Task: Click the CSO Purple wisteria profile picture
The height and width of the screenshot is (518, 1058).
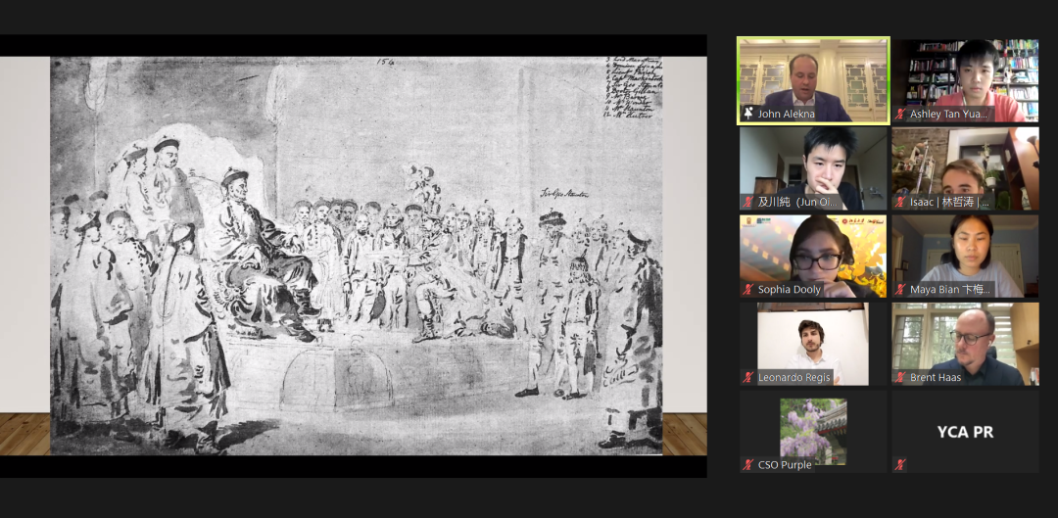Action: [x=813, y=431]
